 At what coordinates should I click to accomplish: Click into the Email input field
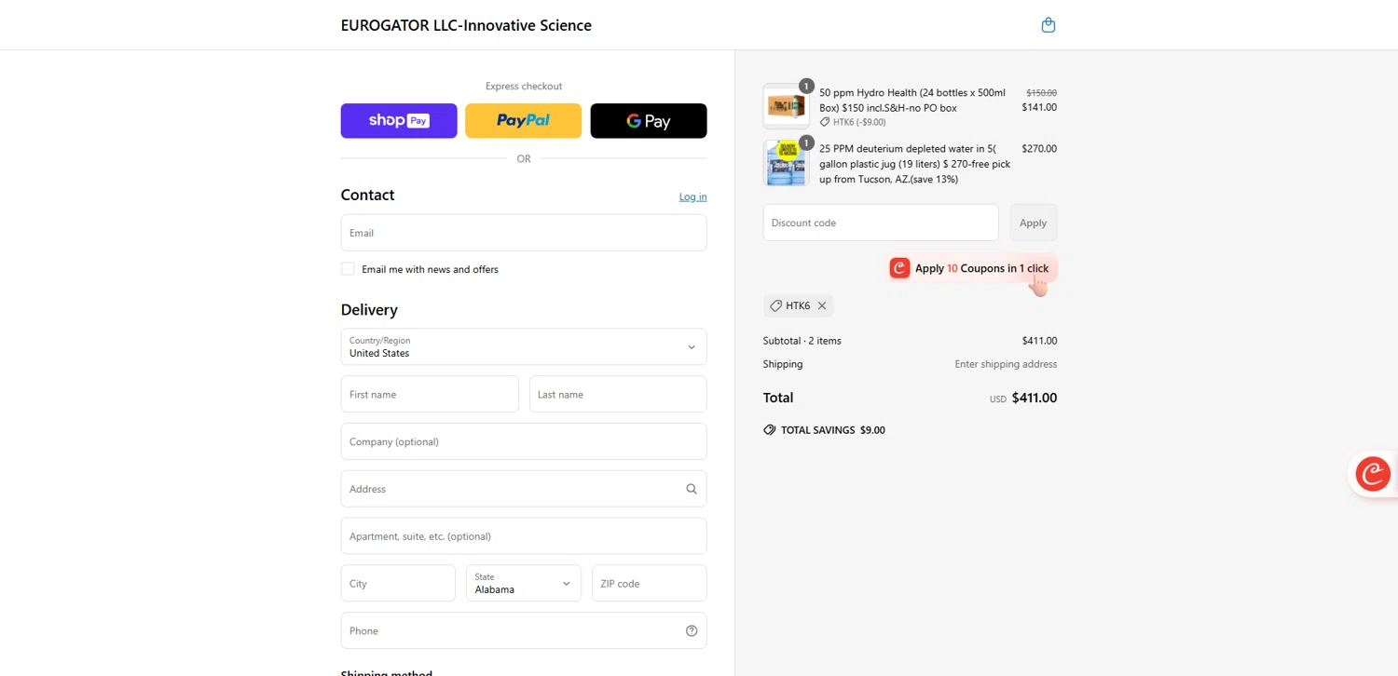[524, 233]
